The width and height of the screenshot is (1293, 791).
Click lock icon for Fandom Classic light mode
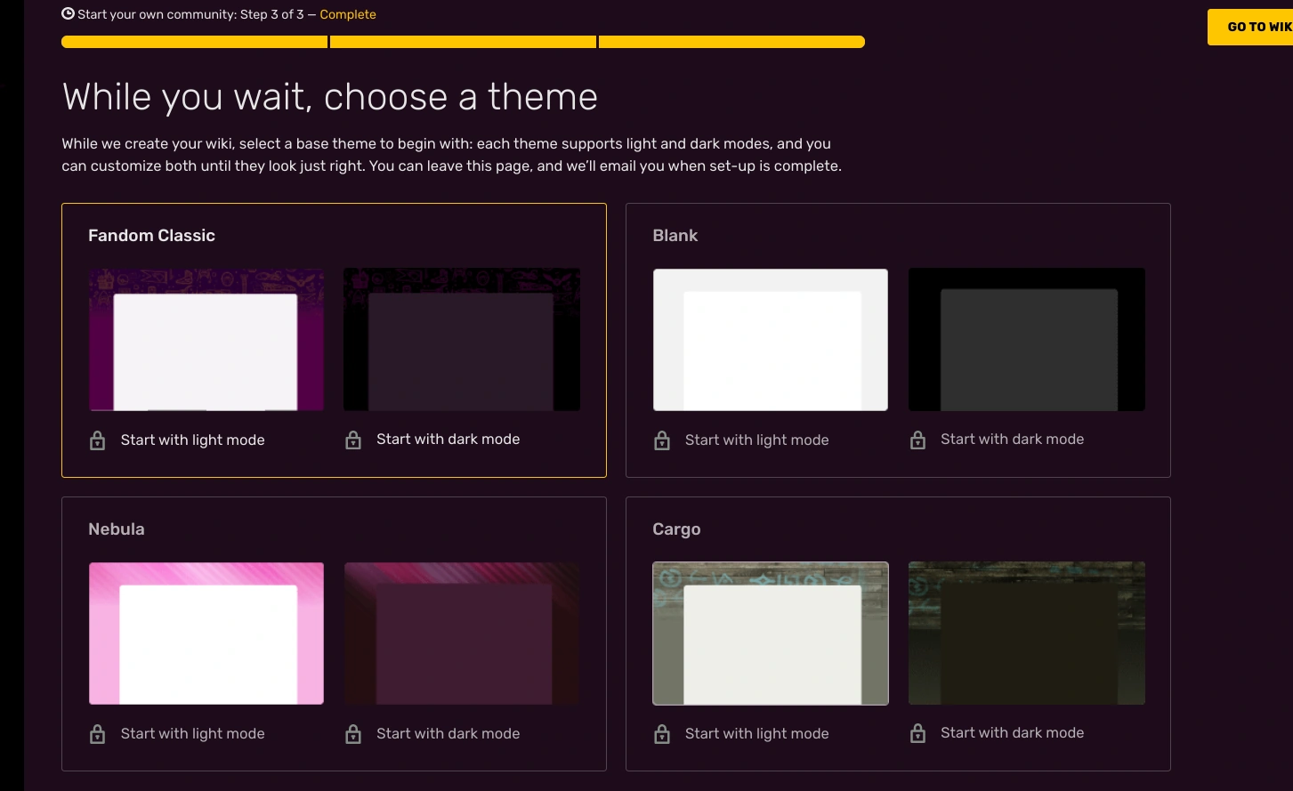pyautogui.click(x=98, y=440)
